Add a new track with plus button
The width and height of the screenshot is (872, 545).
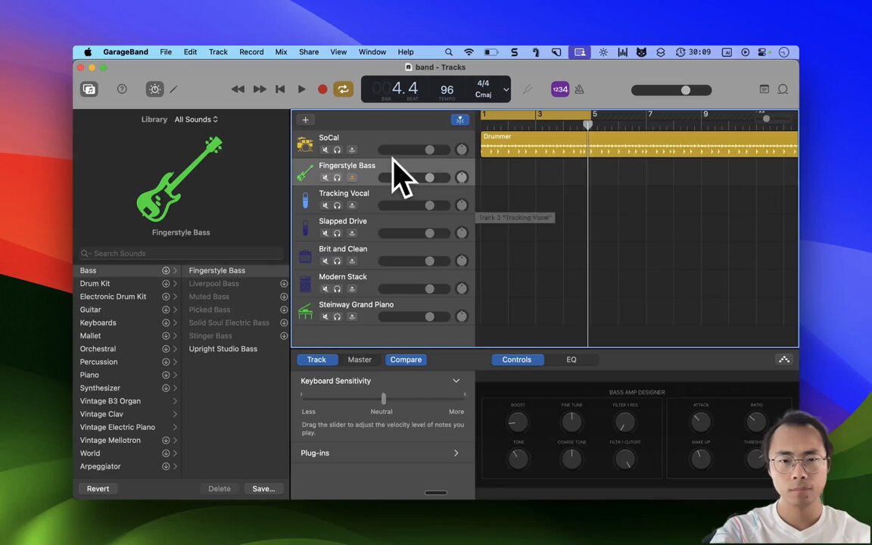[x=305, y=120]
